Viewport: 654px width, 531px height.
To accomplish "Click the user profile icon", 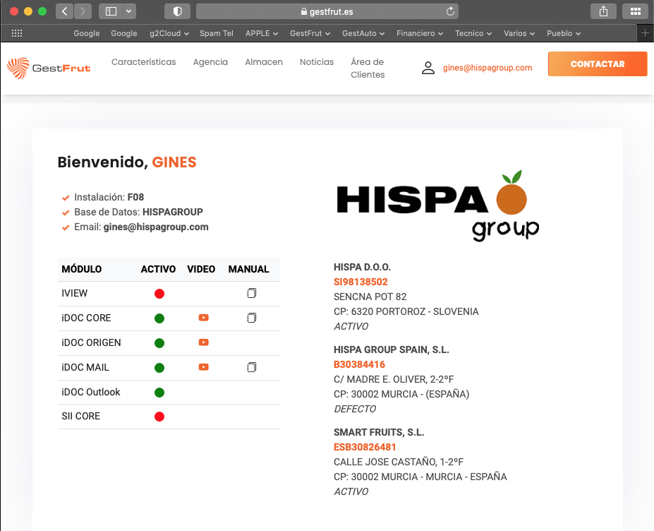I will [x=428, y=68].
